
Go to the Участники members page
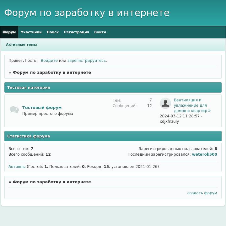click(x=31, y=32)
